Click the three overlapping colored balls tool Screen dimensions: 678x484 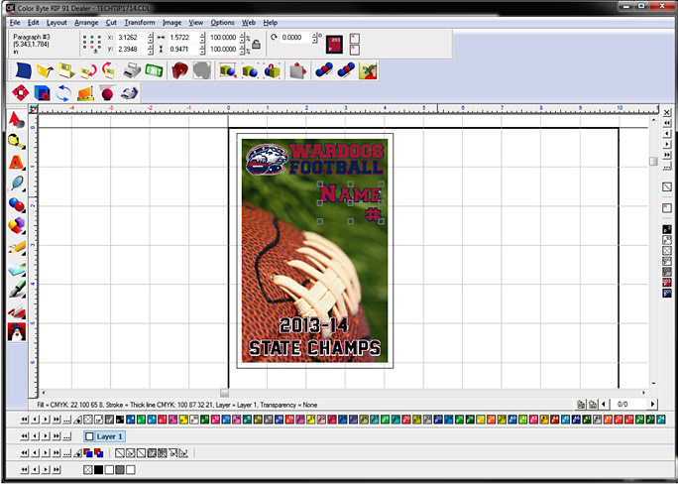coord(17,225)
